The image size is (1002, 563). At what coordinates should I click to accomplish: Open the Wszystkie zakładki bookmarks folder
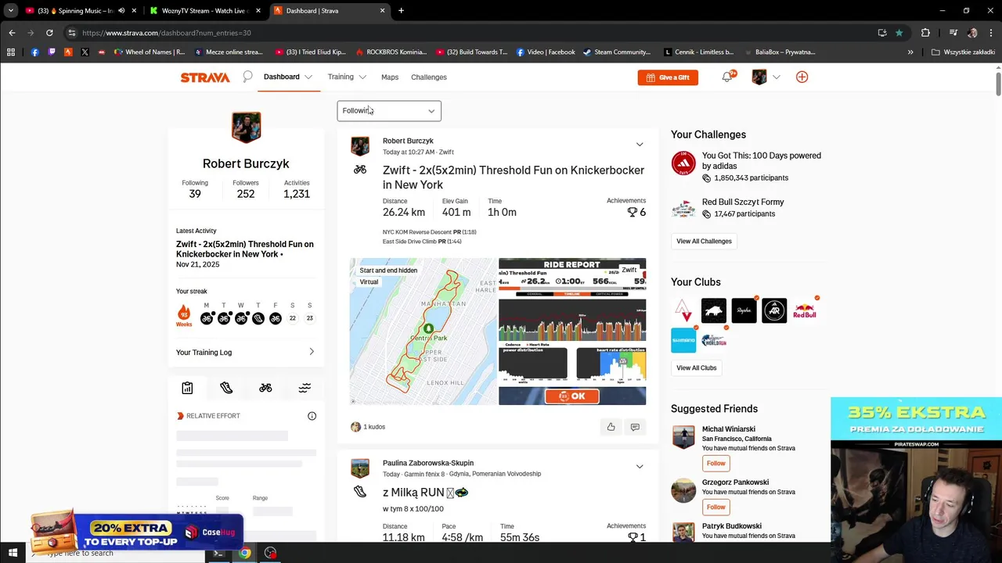963,52
